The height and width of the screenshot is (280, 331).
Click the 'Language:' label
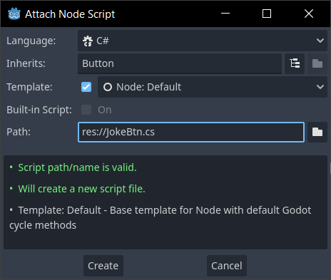click(31, 41)
